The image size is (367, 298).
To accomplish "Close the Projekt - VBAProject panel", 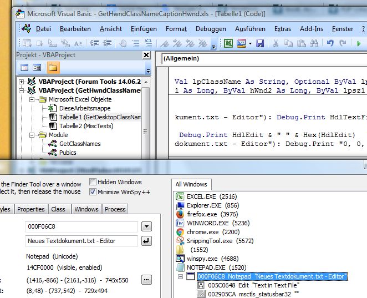I will point(146,55).
